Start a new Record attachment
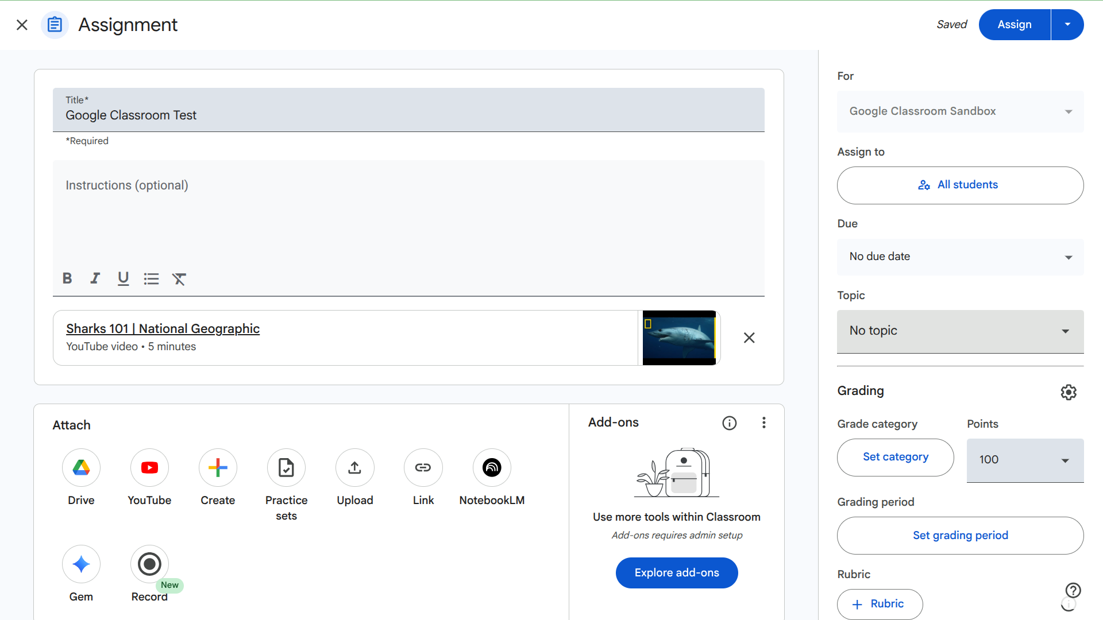The image size is (1103, 620). point(149,564)
